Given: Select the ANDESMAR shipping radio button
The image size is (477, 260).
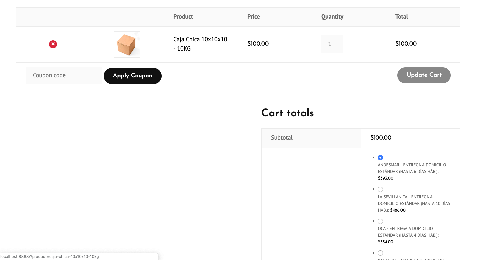Looking at the screenshot, I should [380, 158].
